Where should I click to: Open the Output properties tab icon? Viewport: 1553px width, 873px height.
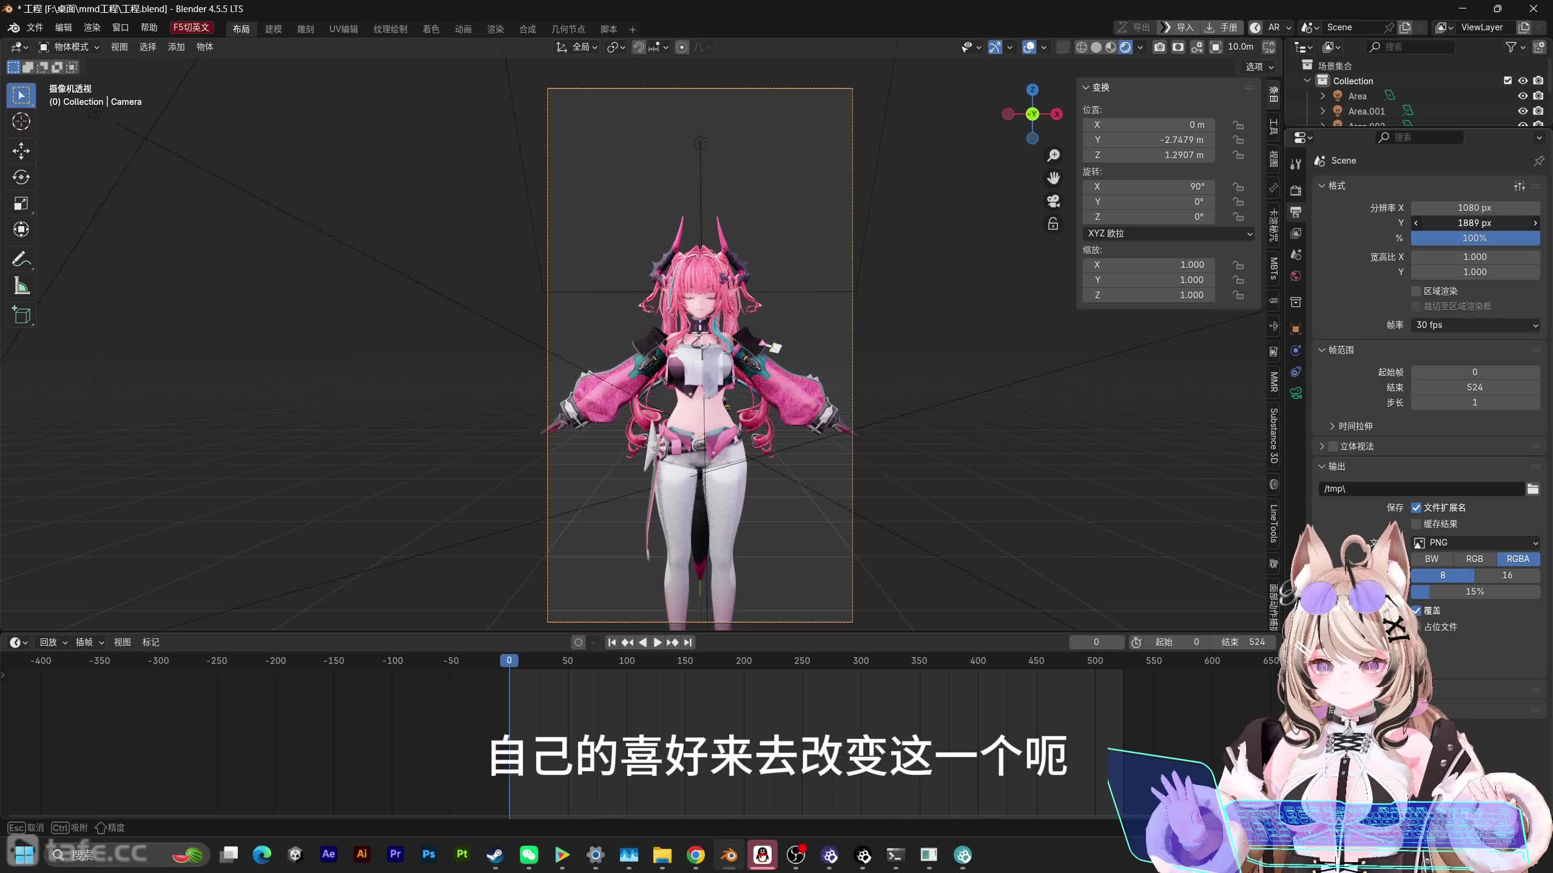pyautogui.click(x=1296, y=212)
